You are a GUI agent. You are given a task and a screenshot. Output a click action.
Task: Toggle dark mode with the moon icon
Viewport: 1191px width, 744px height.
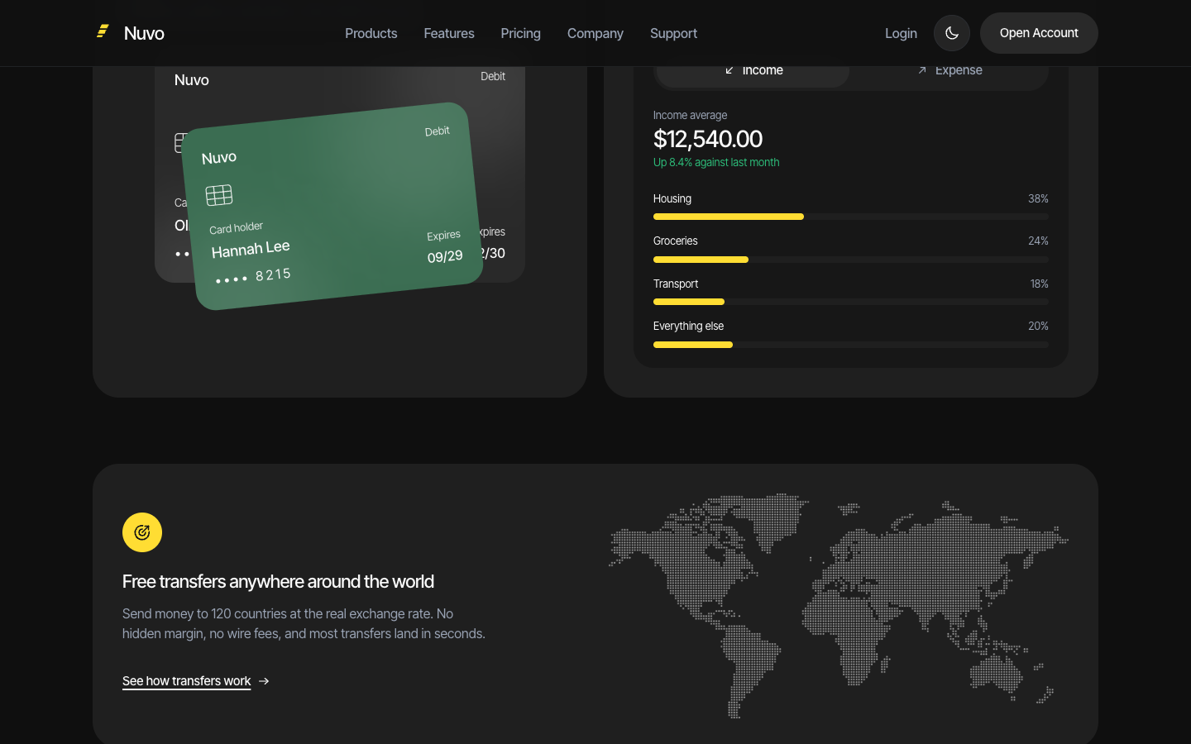click(952, 33)
